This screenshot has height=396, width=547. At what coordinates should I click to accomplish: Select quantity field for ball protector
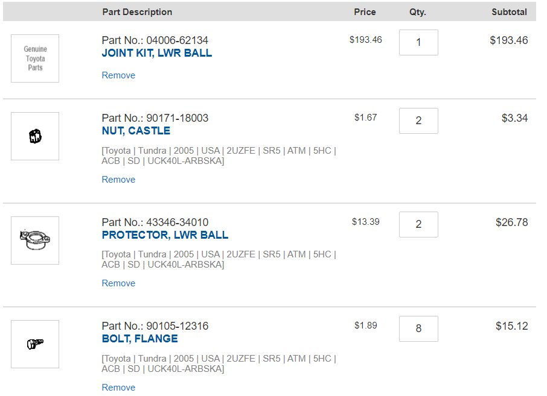coord(418,224)
